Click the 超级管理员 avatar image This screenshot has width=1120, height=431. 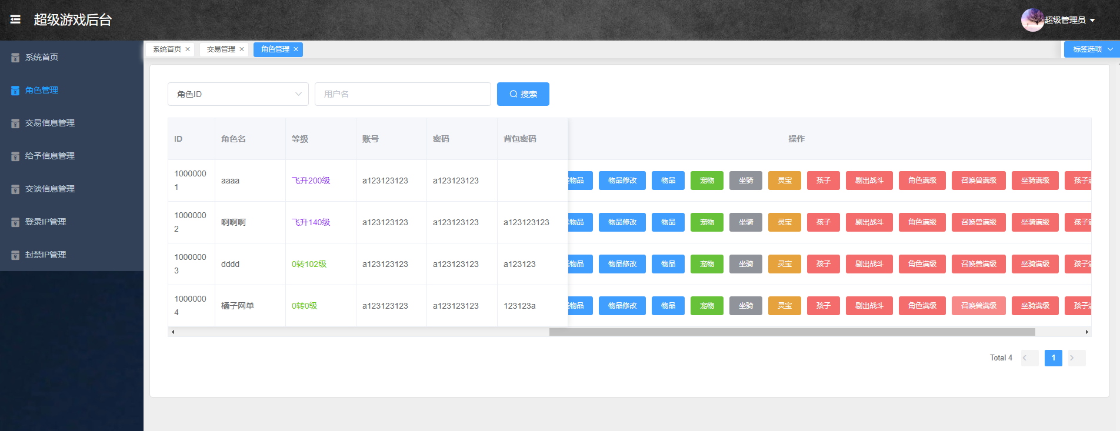[x=1032, y=20]
